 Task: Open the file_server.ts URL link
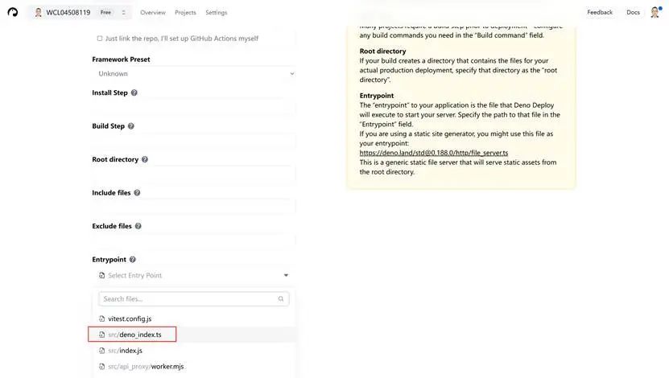point(433,153)
